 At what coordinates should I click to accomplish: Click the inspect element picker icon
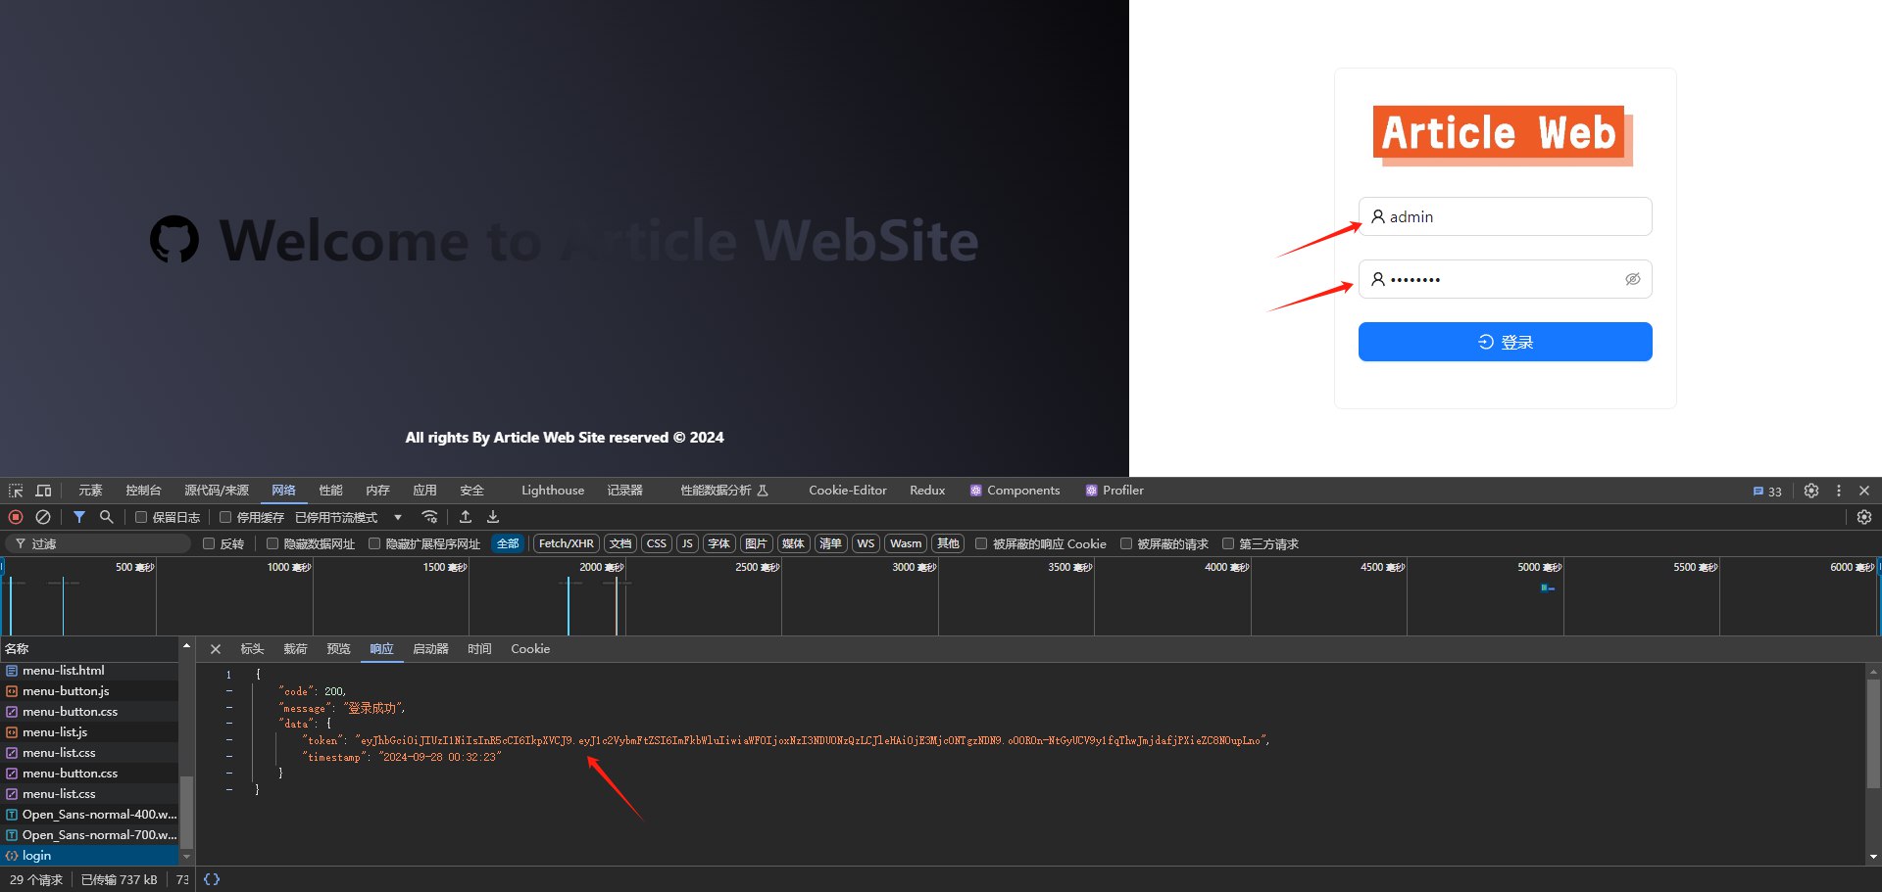tap(16, 491)
